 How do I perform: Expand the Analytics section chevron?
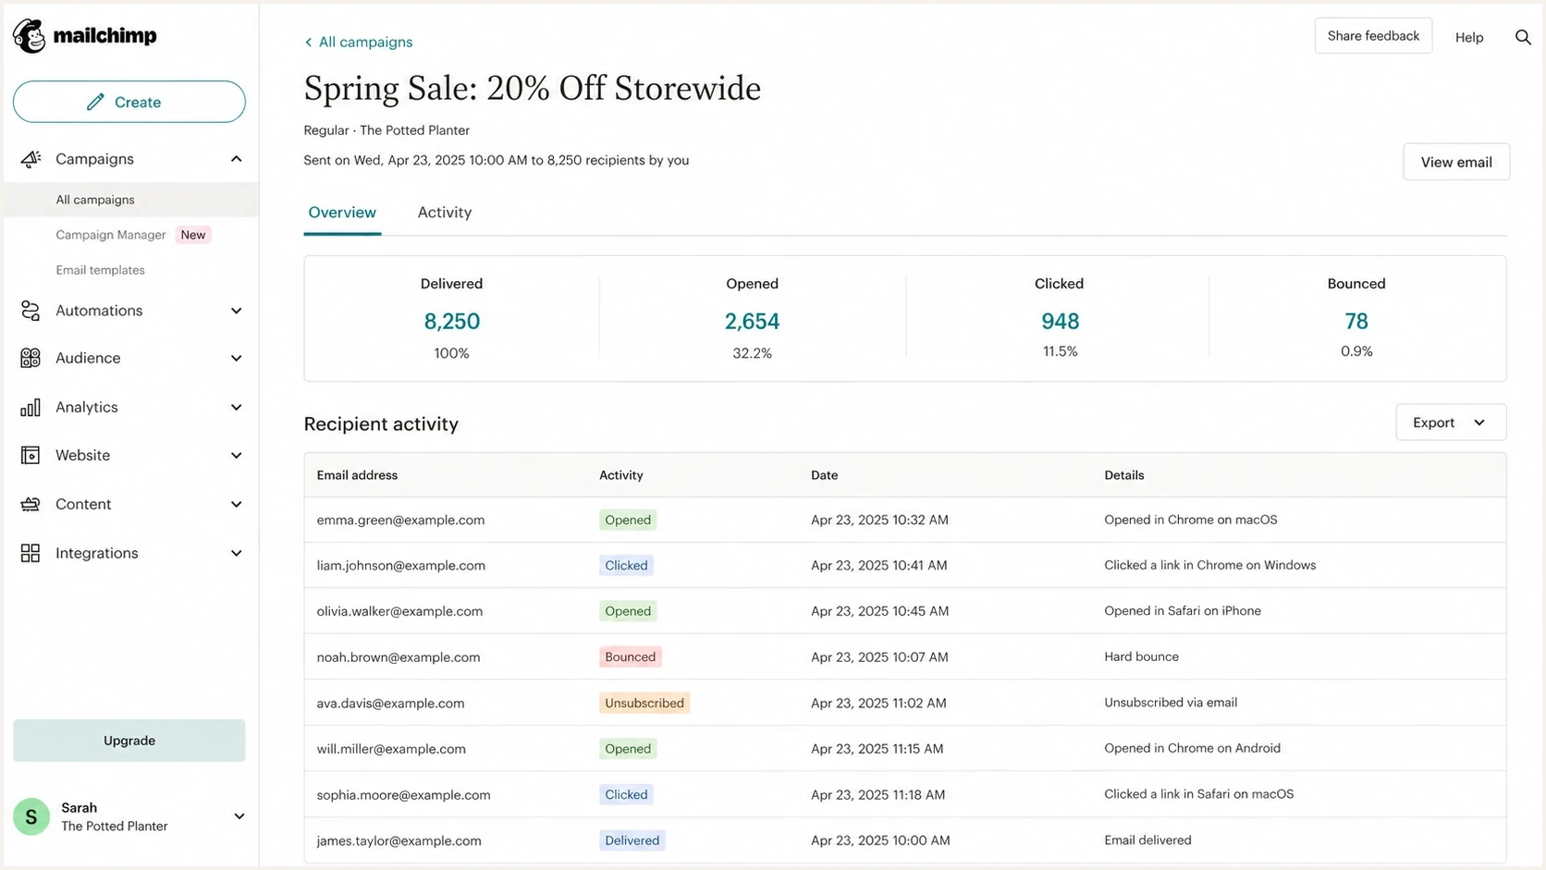pos(237,407)
